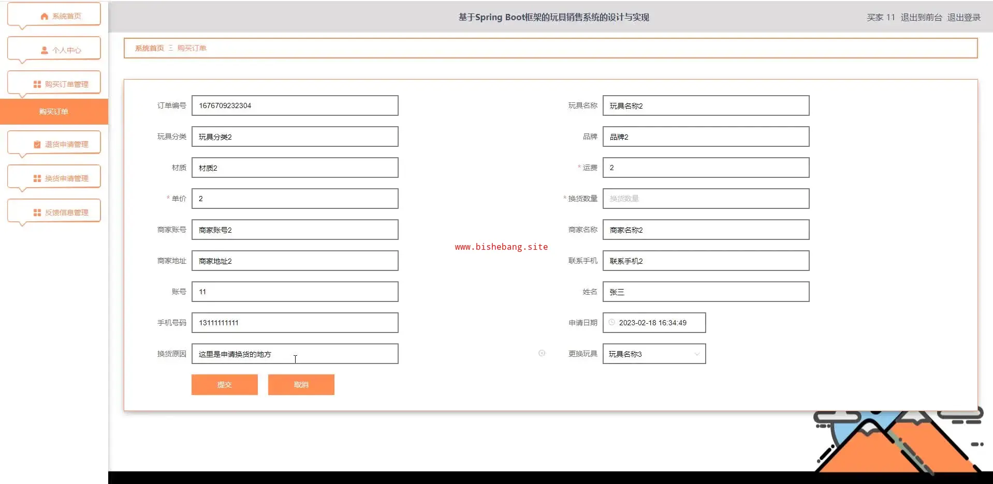Screen dimensions: 993x484
Task: Click the grid icon beside 换货申请管理
Action: coord(37,178)
